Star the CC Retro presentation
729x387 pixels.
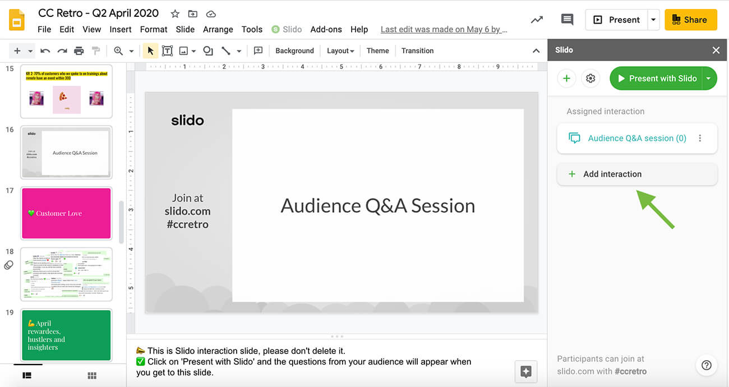coord(175,13)
